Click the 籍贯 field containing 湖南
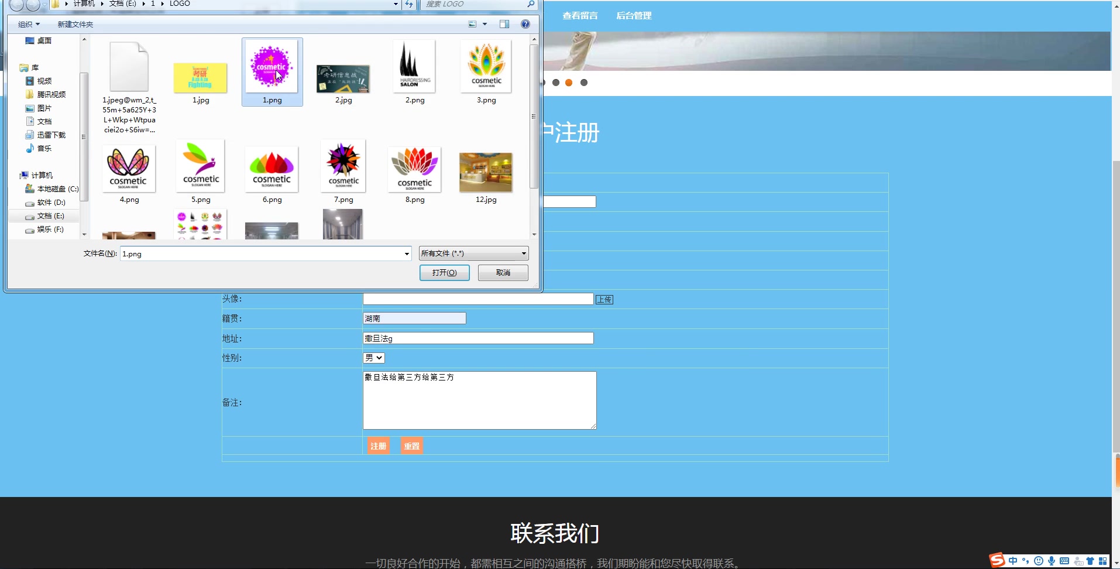The width and height of the screenshot is (1120, 569). point(414,318)
